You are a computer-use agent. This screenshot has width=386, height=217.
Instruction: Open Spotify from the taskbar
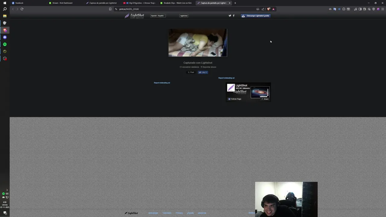point(5,44)
